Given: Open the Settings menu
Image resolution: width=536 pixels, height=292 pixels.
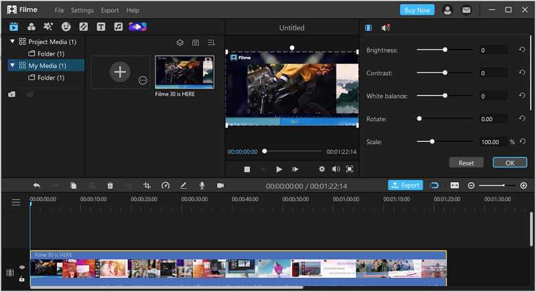Looking at the screenshot, I should 82,10.
